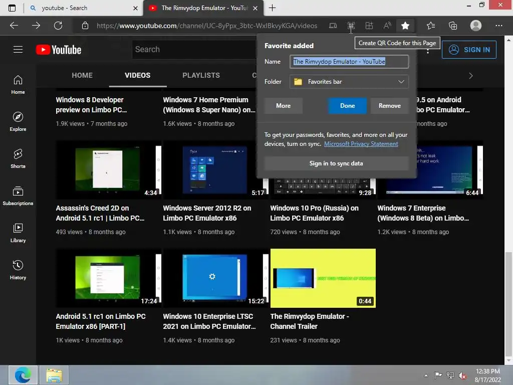Select the channel VIDEOS tab
The image size is (513, 385).
137,75
